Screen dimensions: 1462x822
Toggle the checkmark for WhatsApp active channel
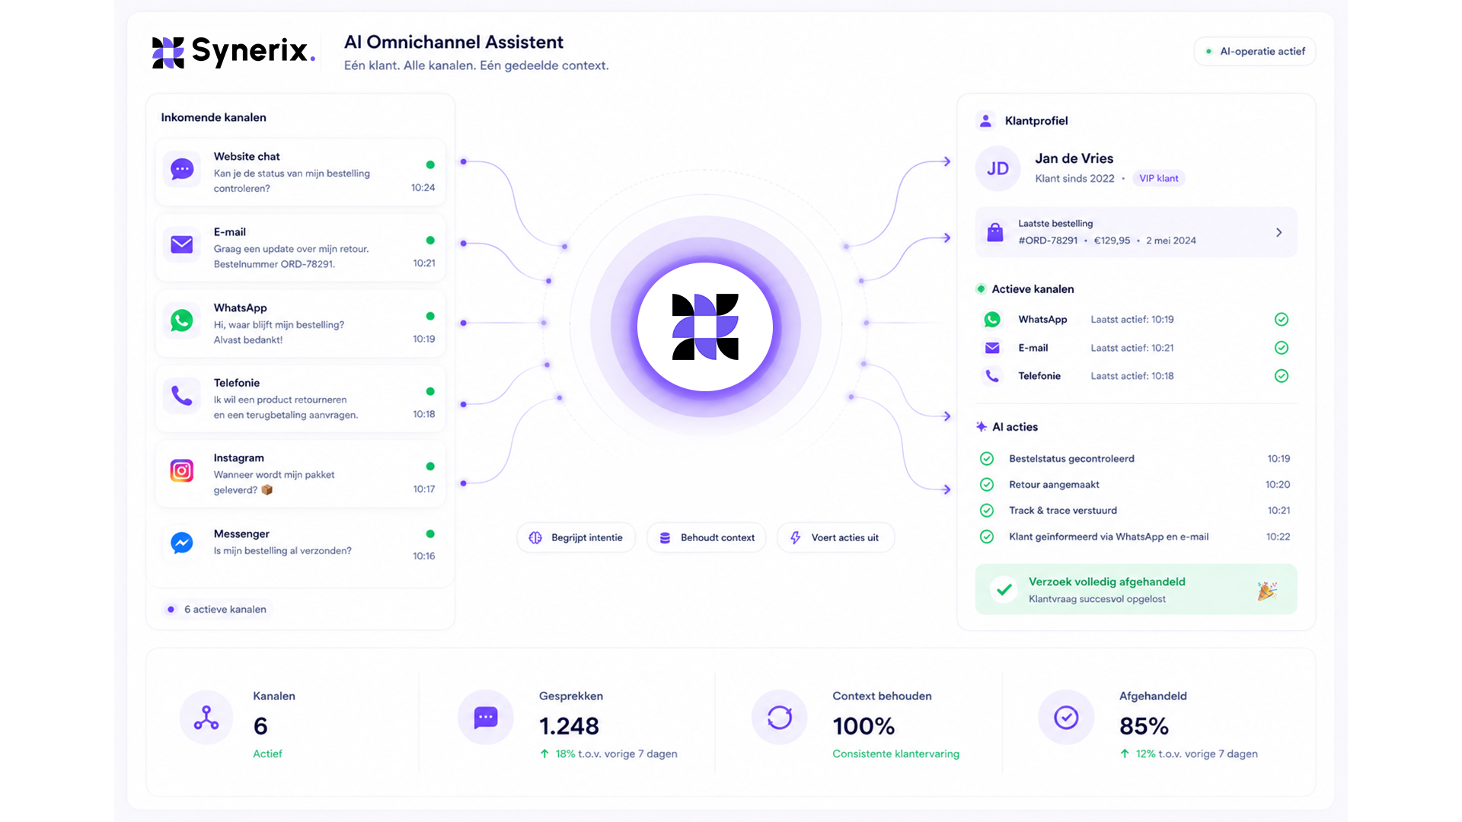pyautogui.click(x=1282, y=320)
